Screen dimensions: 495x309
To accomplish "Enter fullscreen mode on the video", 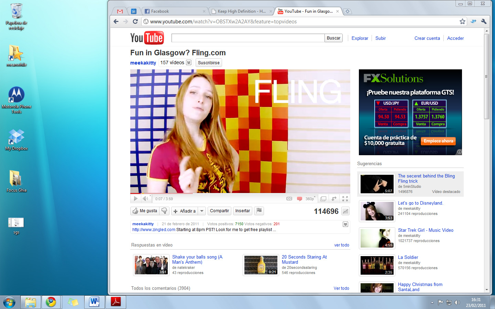I will pyautogui.click(x=345, y=199).
